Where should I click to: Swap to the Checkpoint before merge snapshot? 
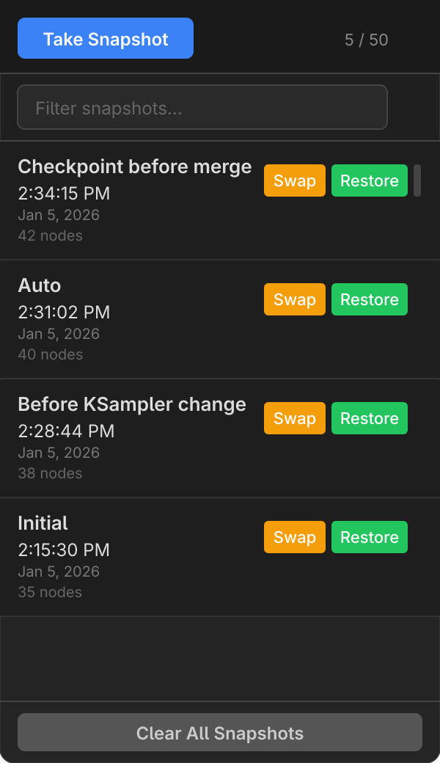(x=294, y=180)
